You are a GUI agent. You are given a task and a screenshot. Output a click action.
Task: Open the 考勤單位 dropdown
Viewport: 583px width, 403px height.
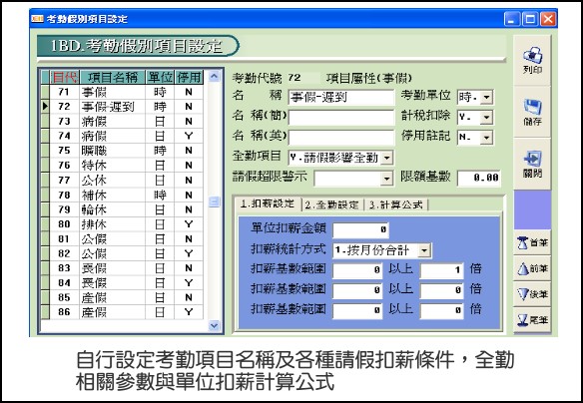[486, 98]
